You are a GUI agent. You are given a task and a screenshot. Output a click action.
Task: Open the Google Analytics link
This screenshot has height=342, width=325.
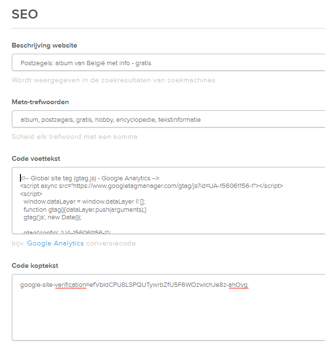pyautogui.click(x=55, y=244)
